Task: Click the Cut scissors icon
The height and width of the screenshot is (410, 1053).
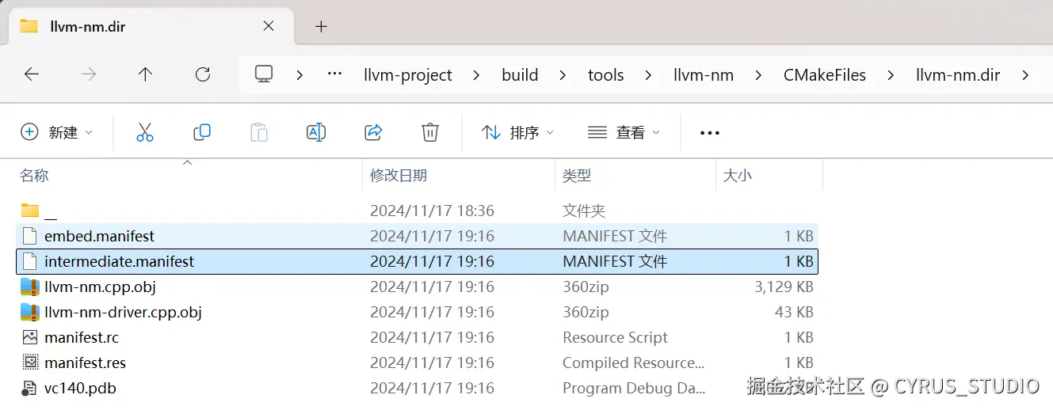Action: [144, 132]
